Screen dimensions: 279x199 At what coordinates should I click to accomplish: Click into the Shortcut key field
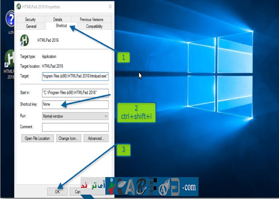[x=75, y=105]
